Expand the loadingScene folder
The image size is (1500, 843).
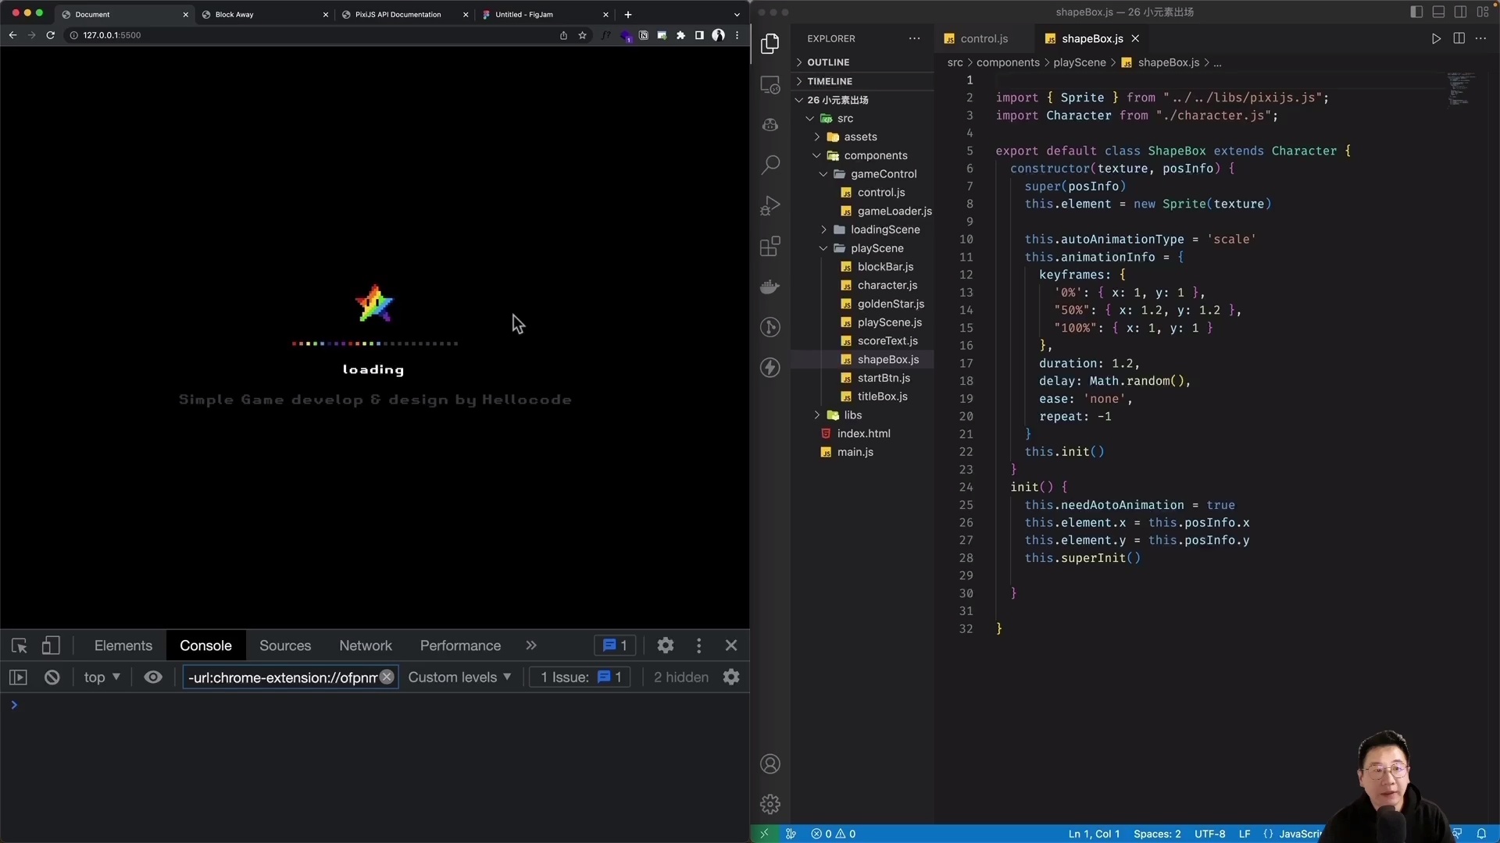[884, 229]
